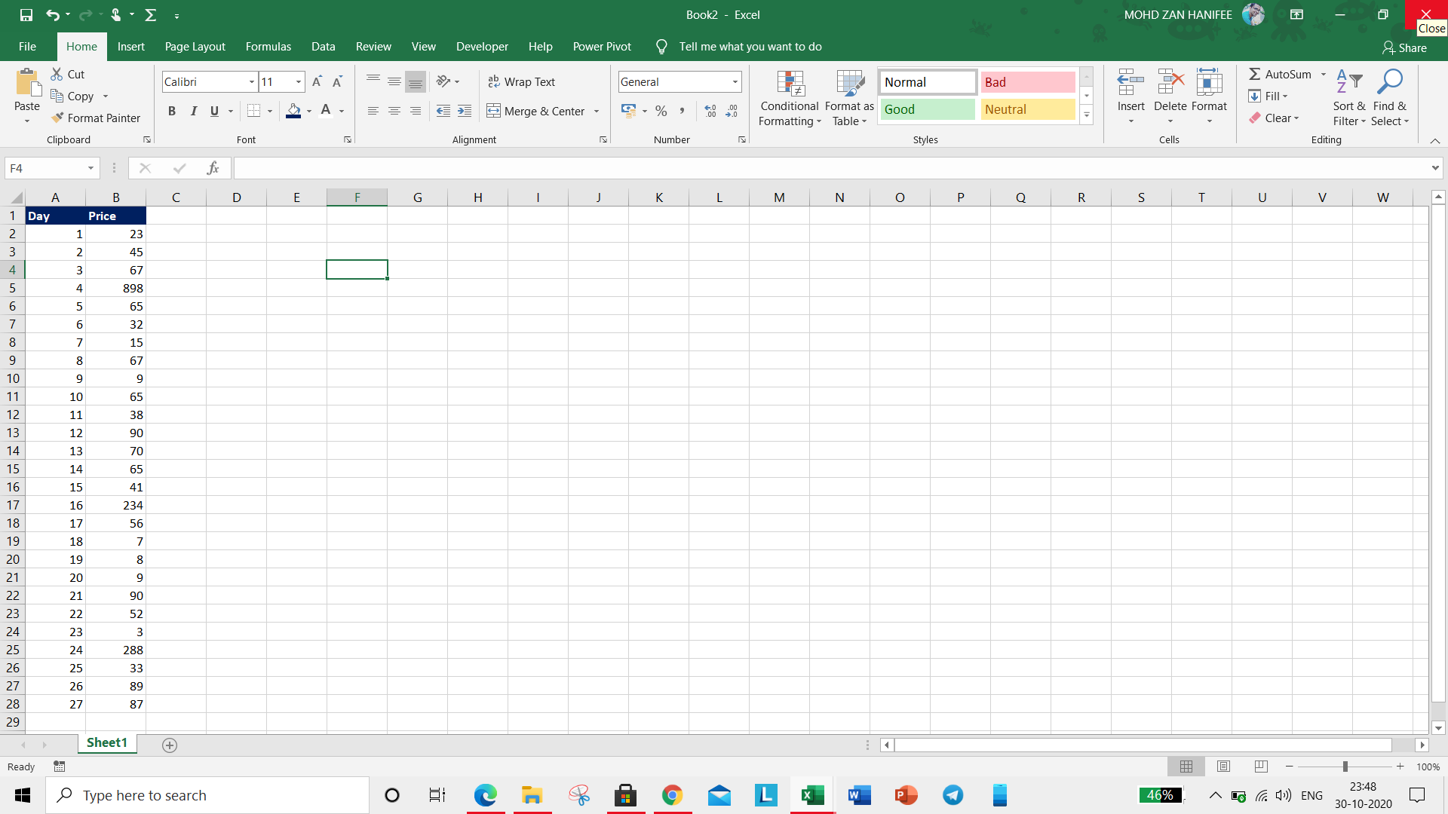Click the Find & Select button
Screen dimensions: 1448x814
click(1389, 98)
